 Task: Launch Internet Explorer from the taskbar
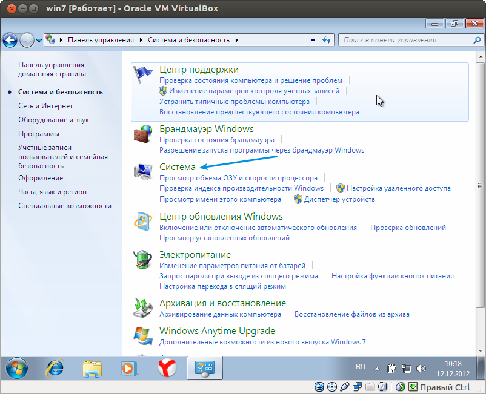55,368
